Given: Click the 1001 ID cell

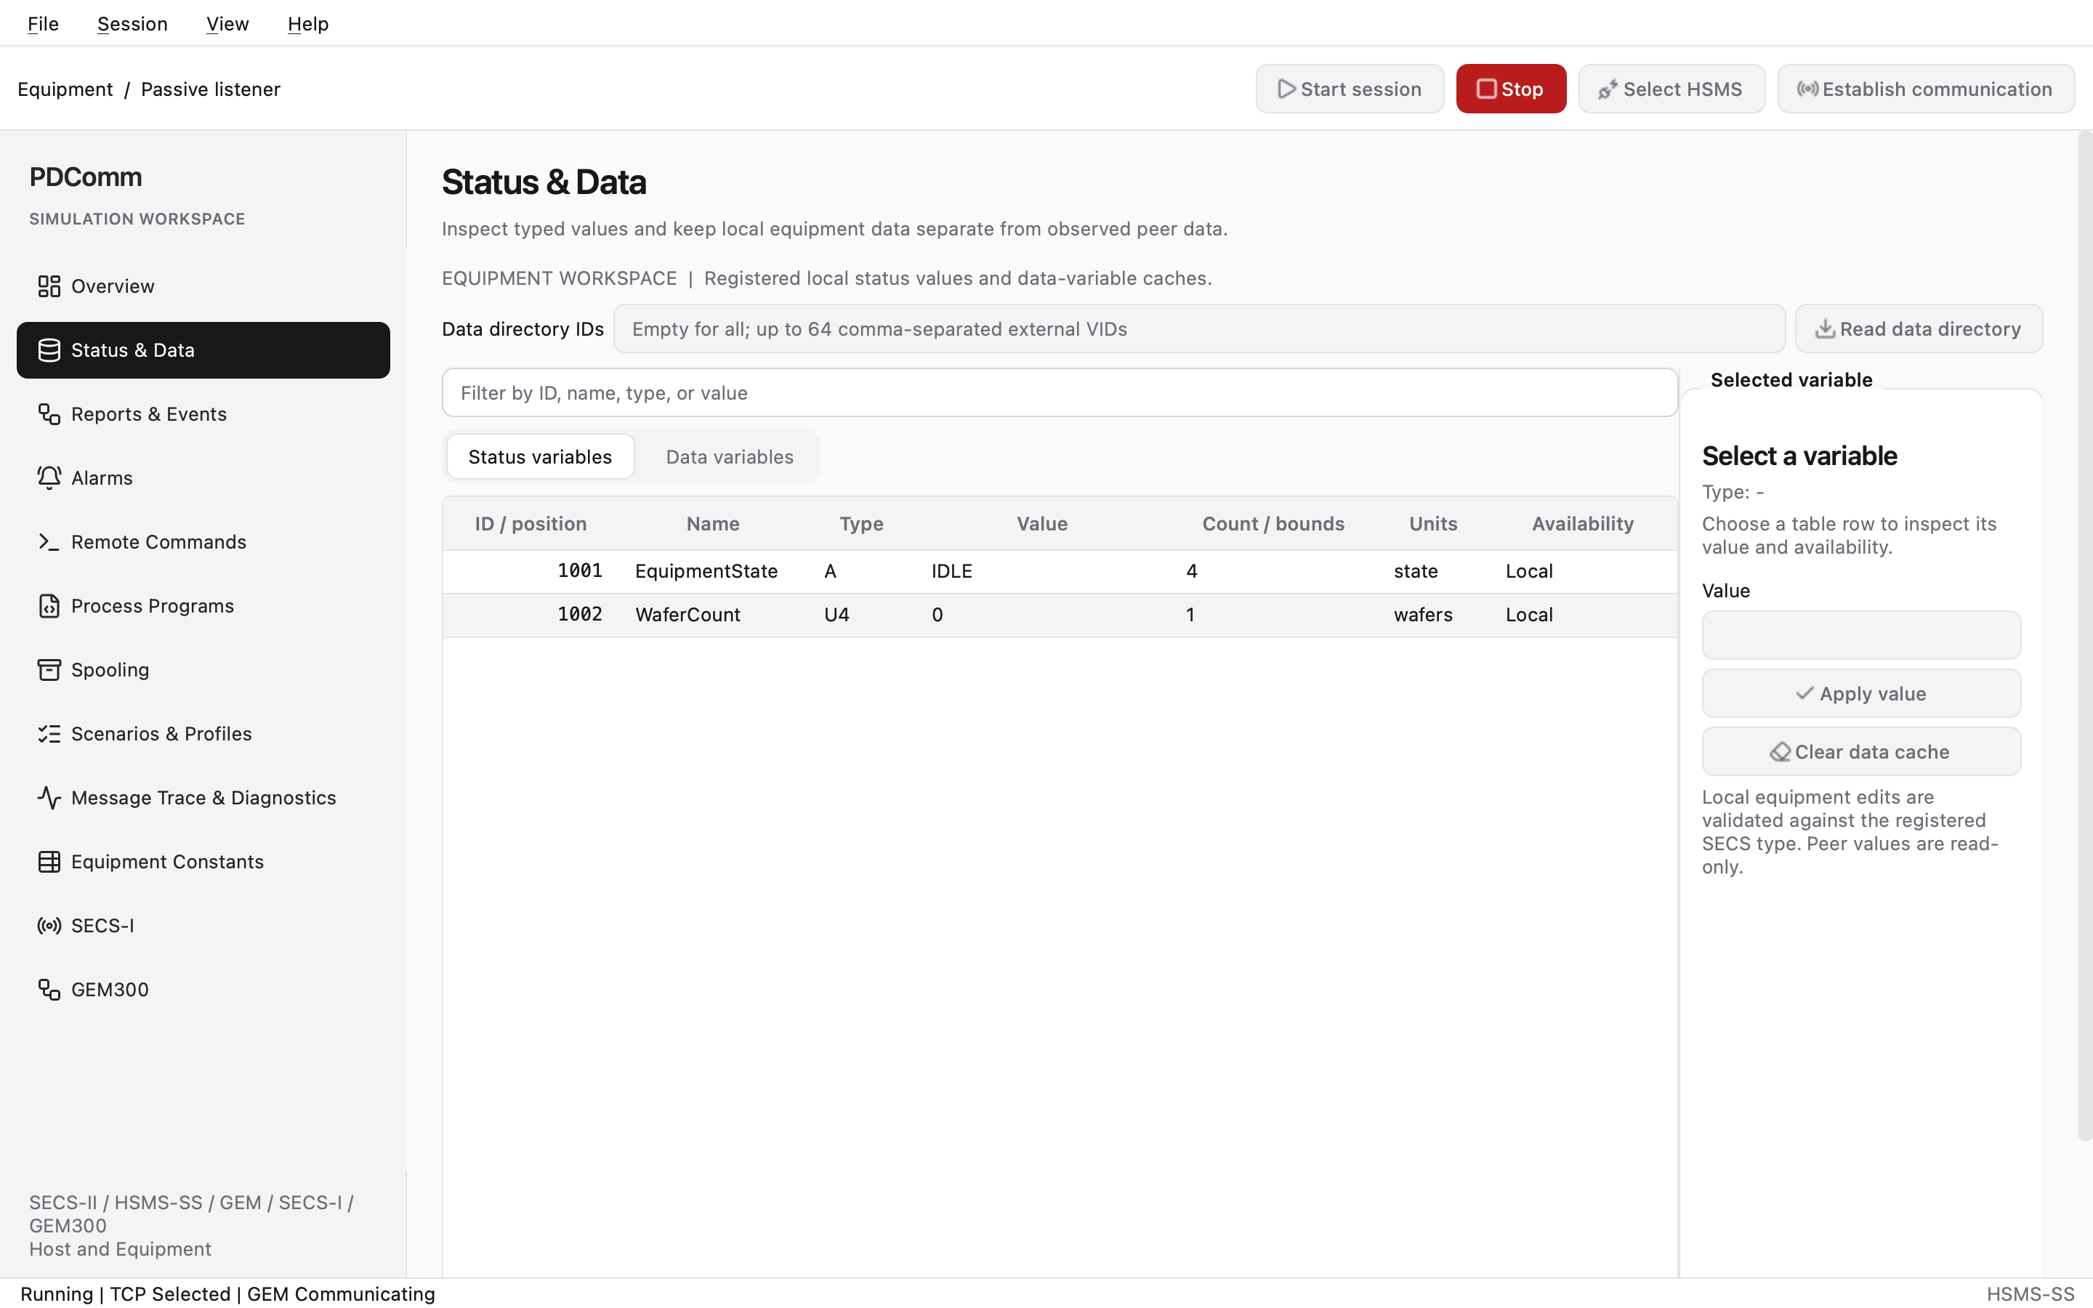Looking at the screenshot, I should [x=579, y=571].
